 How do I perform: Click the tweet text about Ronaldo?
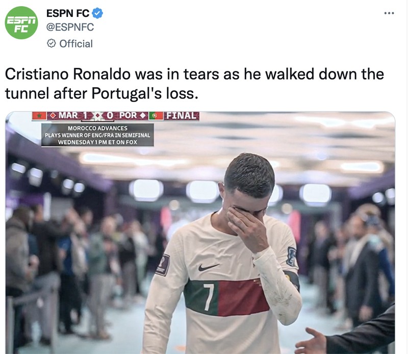(x=194, y=83)
